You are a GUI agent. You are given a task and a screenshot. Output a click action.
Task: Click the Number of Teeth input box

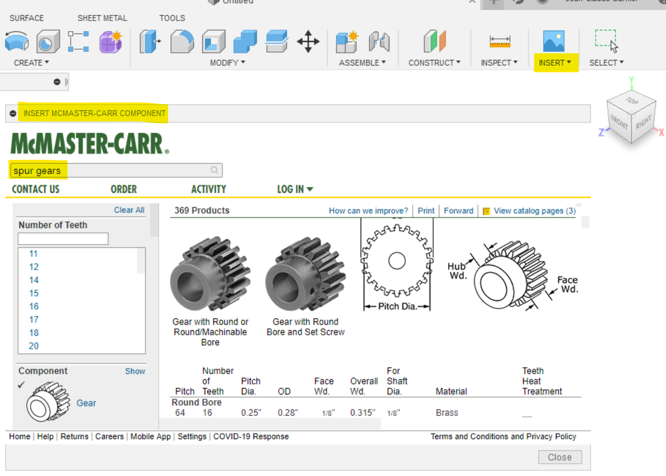click(x=63, y=239)
